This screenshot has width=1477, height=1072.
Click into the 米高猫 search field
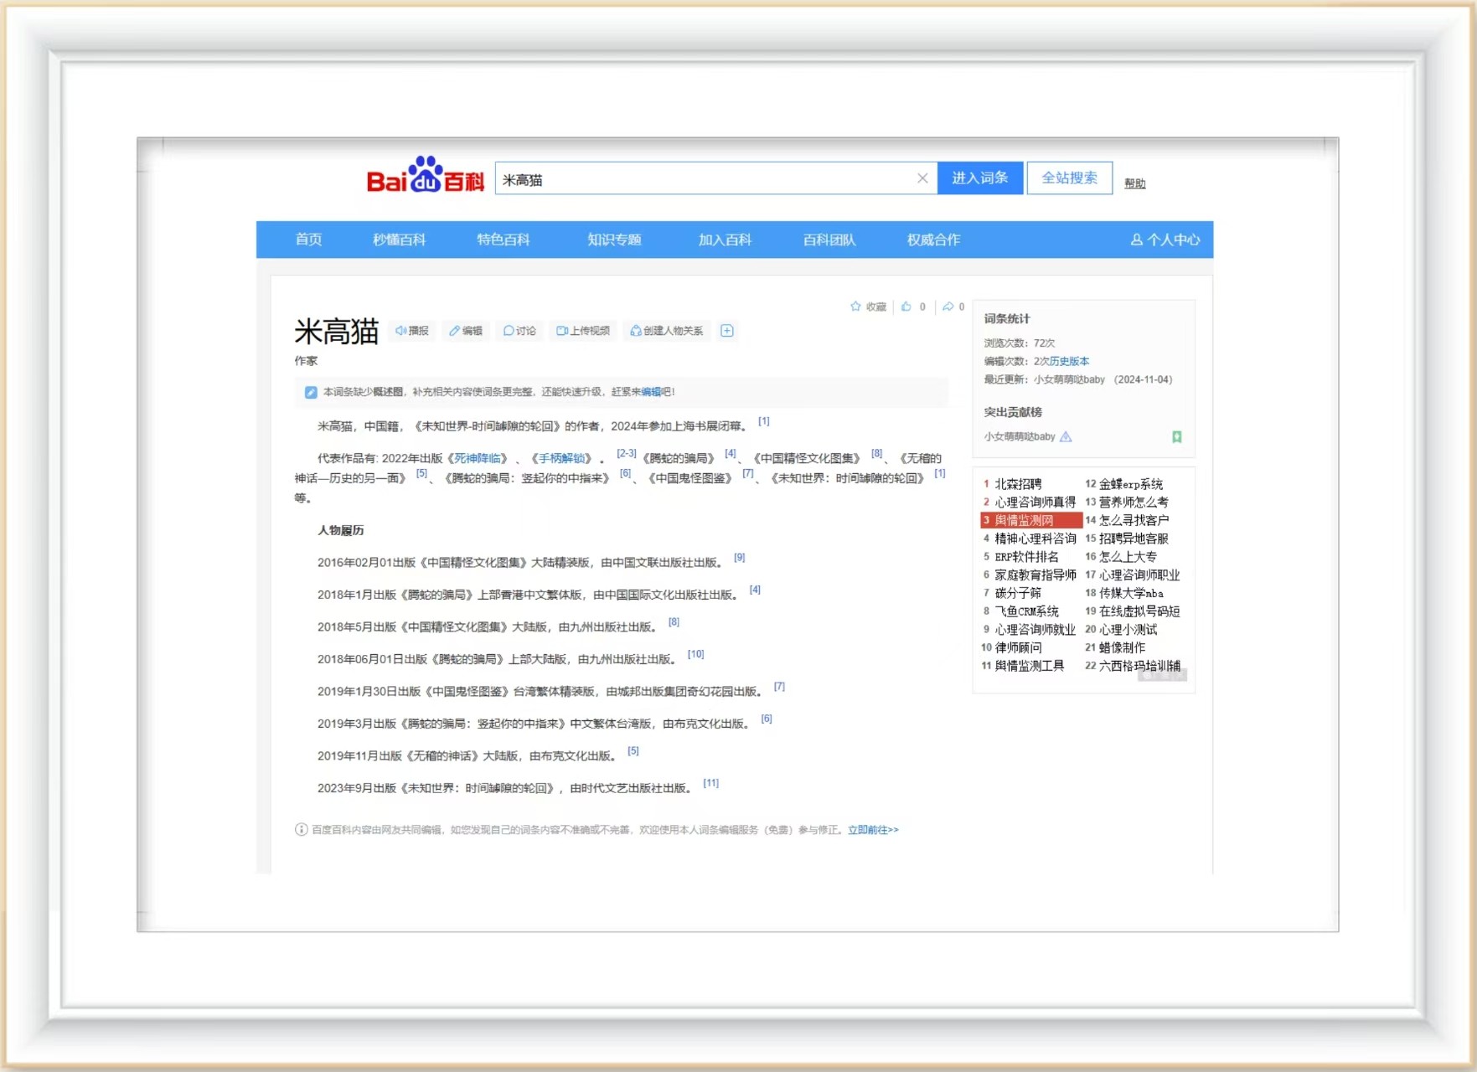tap(704, 179)
